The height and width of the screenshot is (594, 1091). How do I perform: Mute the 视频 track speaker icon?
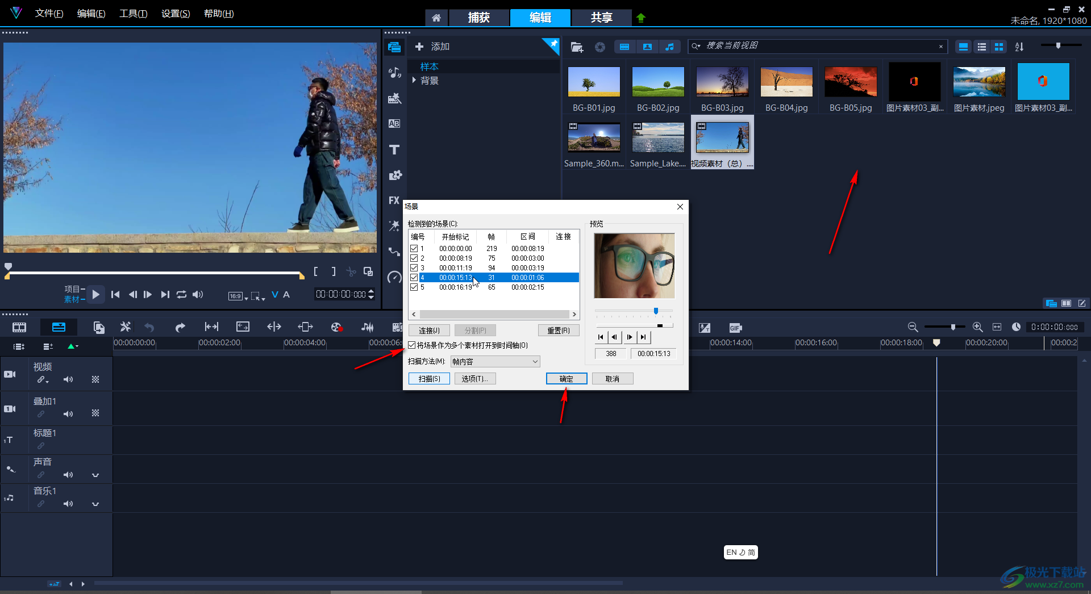68,379
